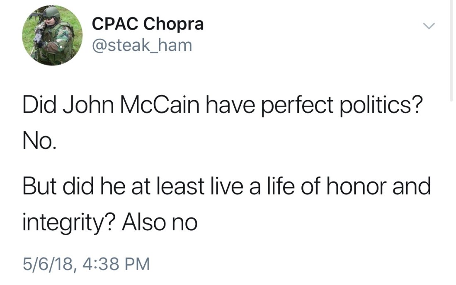This screenshot has height=285, width=456.
Task: Visit the @steak_ham handle link
Action: click(142, 45)
